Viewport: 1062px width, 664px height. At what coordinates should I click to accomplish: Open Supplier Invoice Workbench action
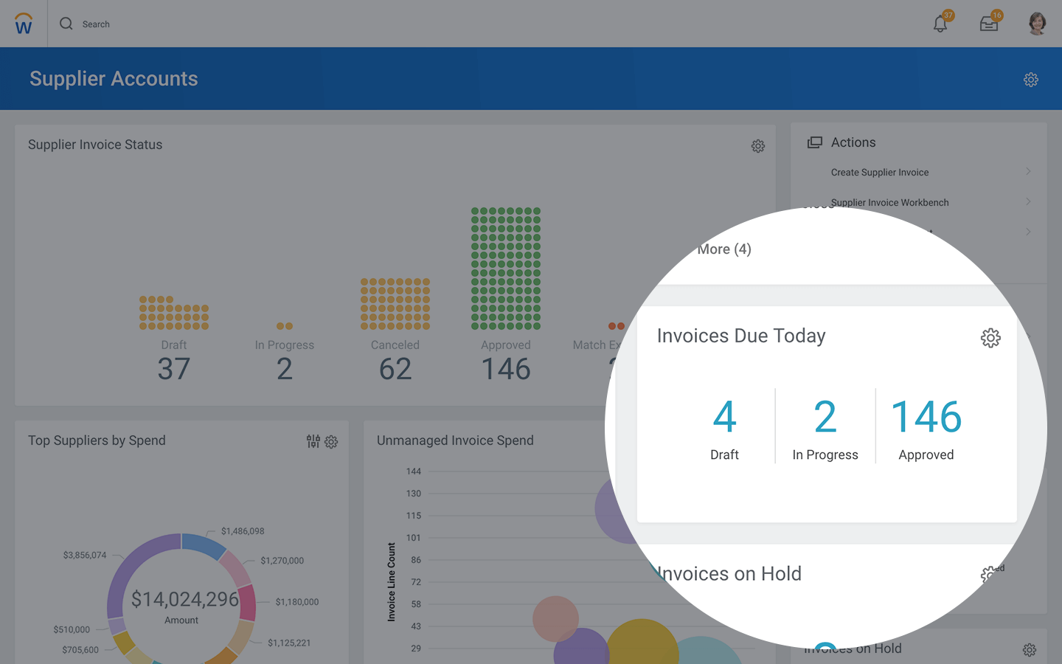tap(889, 203)
